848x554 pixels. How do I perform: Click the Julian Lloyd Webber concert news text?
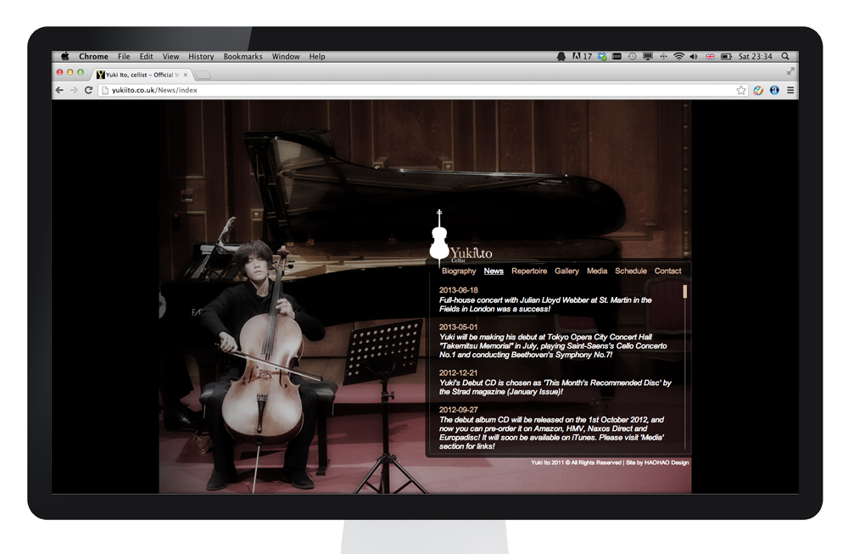point(545,305)
